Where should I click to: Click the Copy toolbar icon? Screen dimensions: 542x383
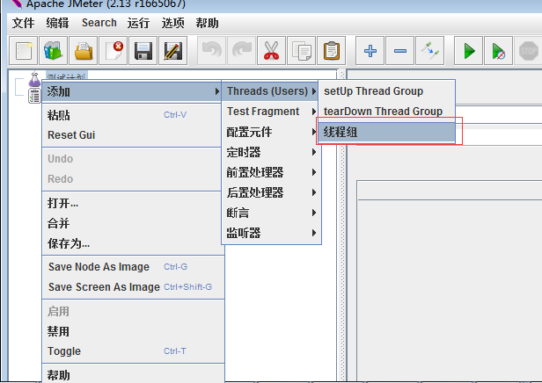302,51
